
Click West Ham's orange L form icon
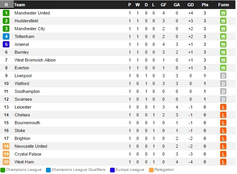click(x=223, y=162)
